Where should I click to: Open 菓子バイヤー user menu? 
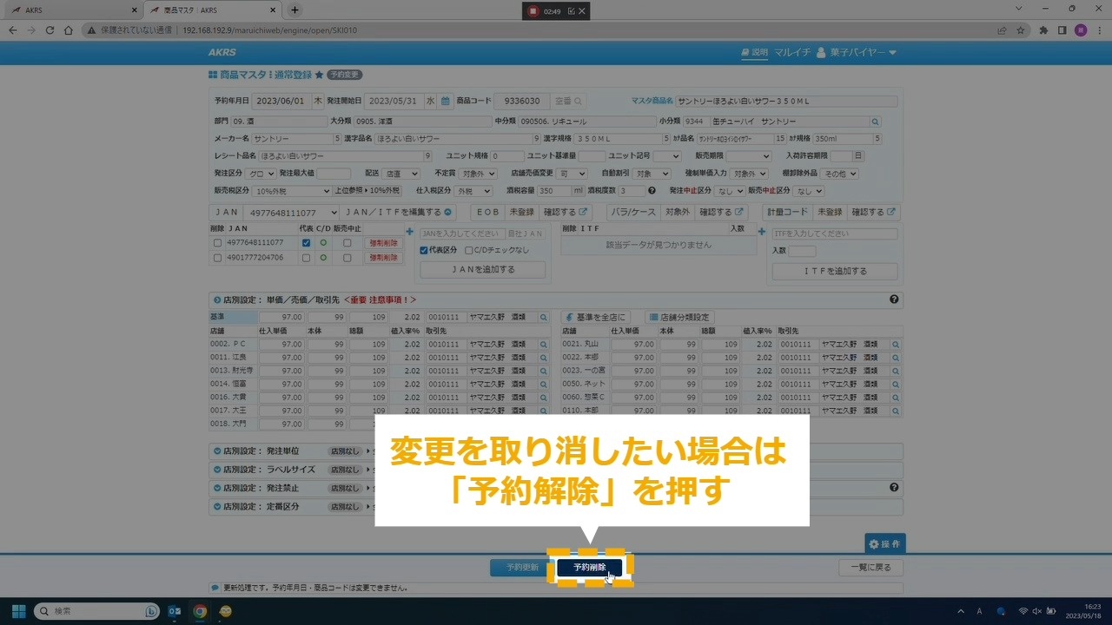pyautogui.click(x=856, y=53)
